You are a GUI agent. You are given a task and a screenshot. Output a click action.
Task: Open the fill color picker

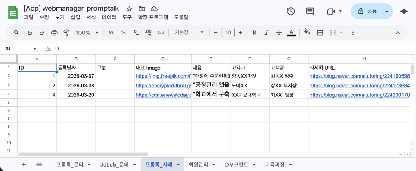tap(307, 32)
